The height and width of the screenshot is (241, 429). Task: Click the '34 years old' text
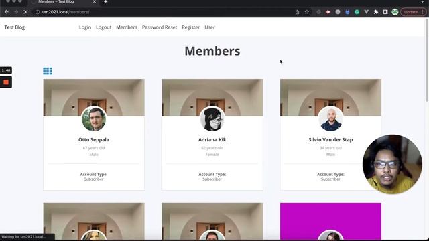pyautogui.click(x=330, y=148)
